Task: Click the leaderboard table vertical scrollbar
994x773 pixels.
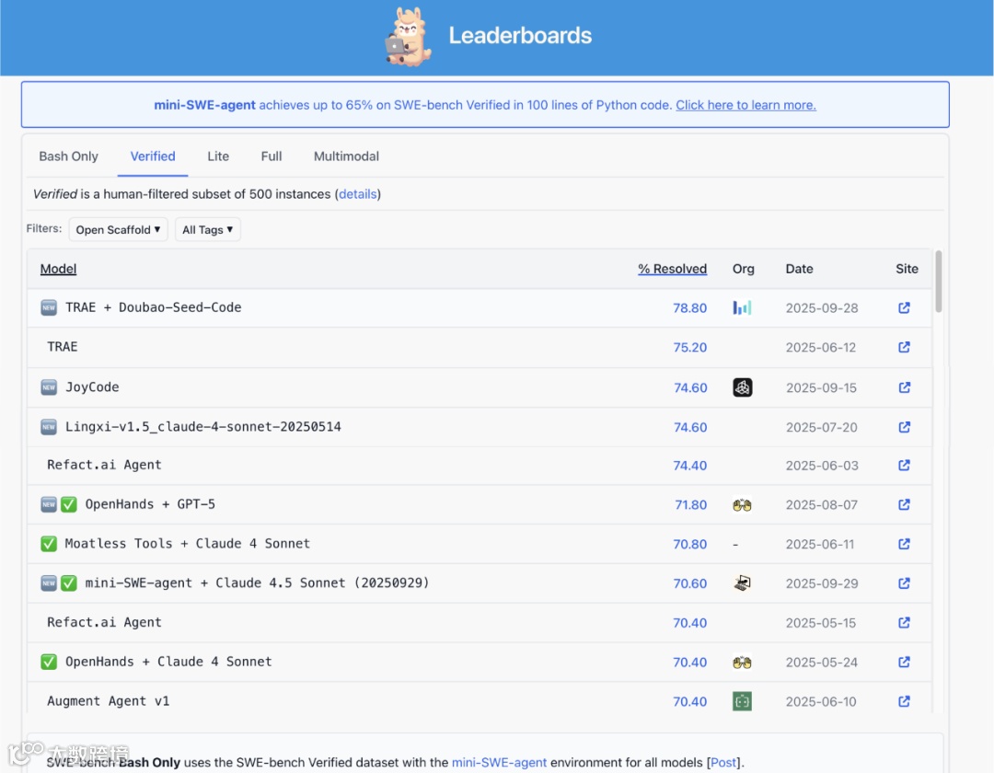Action: tap(938, 282)
